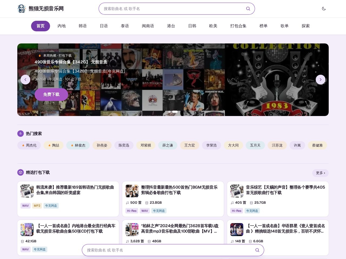Click the 490张音乐专辑合集 banner title
This screenshot has width=346, height=259.
pos(71,62)
